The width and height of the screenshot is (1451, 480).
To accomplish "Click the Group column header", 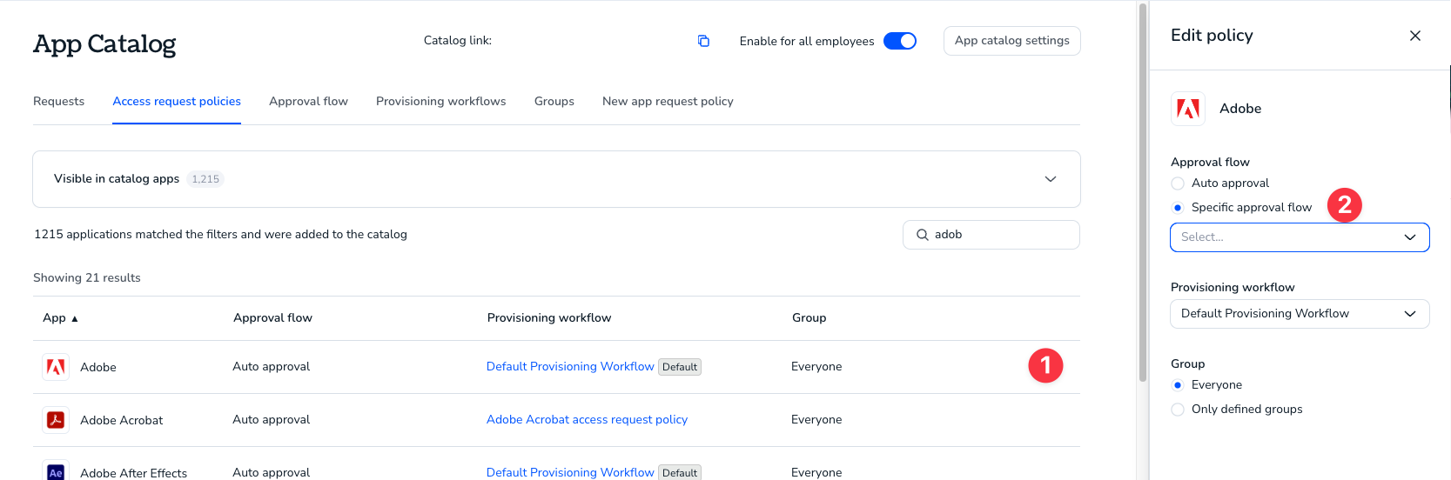I will (809, 318).
